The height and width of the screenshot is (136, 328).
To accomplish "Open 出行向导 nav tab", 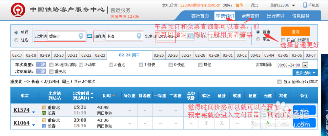I will [x=276, y=16].
